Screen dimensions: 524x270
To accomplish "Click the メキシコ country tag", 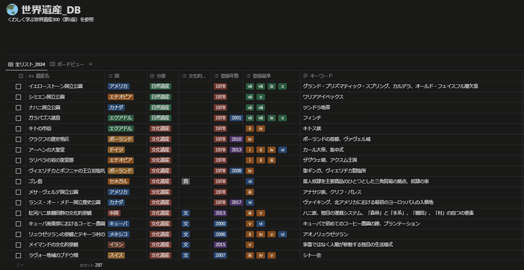I will click(x=119, y=234).
